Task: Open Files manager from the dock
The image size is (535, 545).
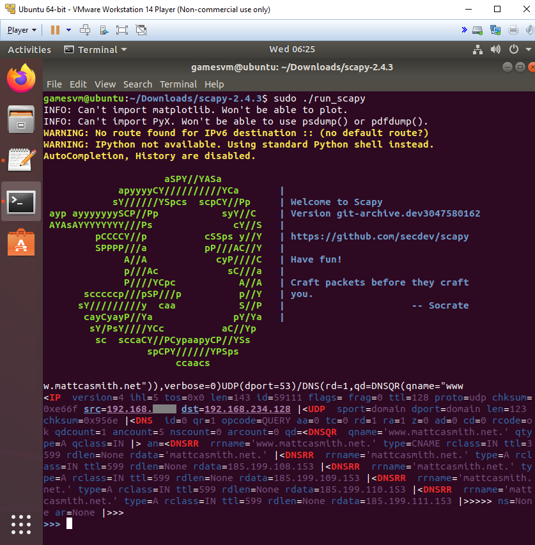Action: [21, 119]
